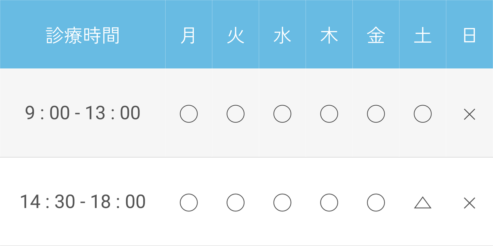Click the 14:30 - 18:00 time label

click(x=83, y=202)
